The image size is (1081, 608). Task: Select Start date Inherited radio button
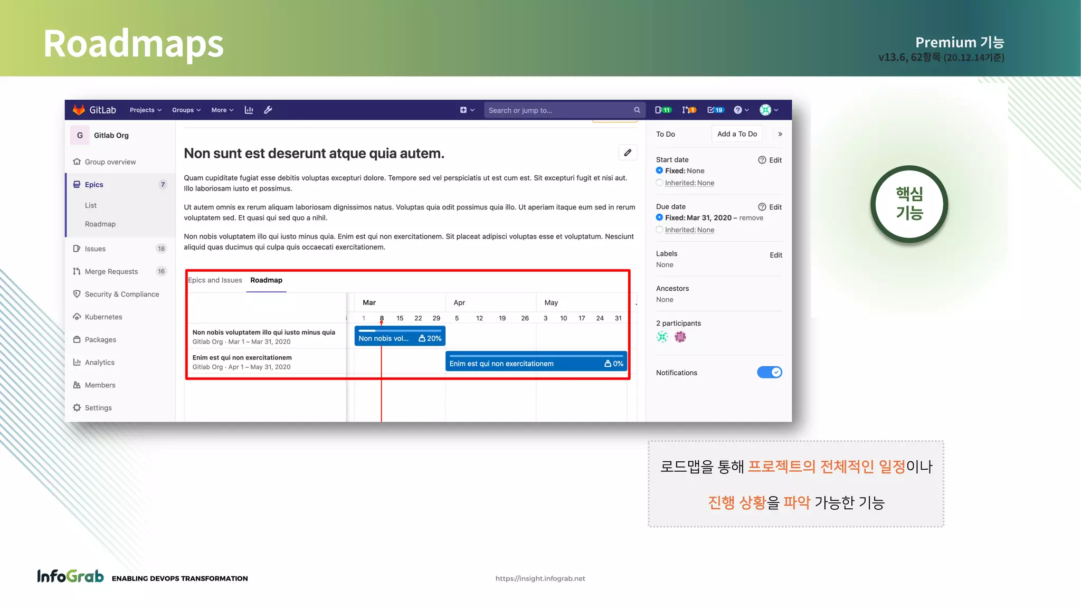point(659,183)
